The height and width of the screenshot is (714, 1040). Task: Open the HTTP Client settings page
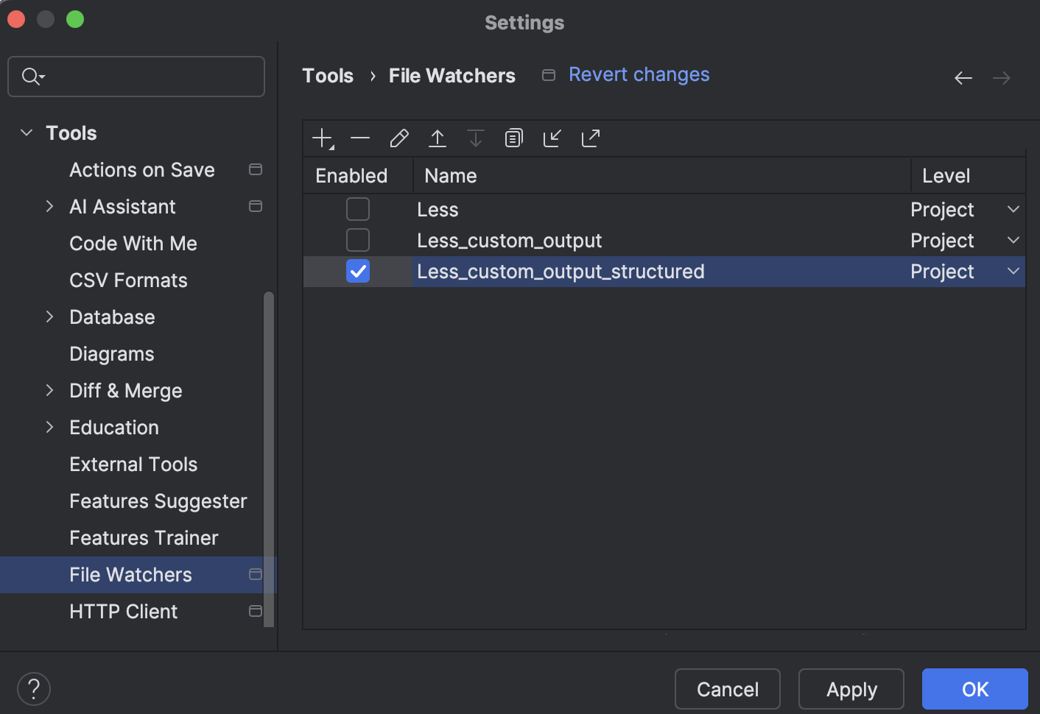coord(123,611)
